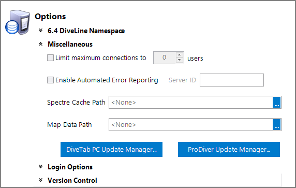Expand the Login Options section
This screenshot has width=296, height=188.
click(40, 167)
